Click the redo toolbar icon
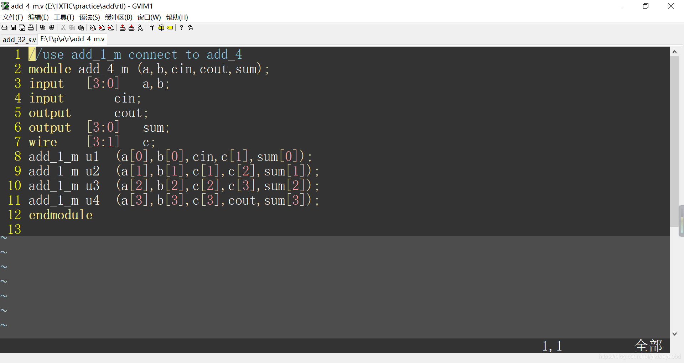The image size is (684, 363). (x=52, y=28)
